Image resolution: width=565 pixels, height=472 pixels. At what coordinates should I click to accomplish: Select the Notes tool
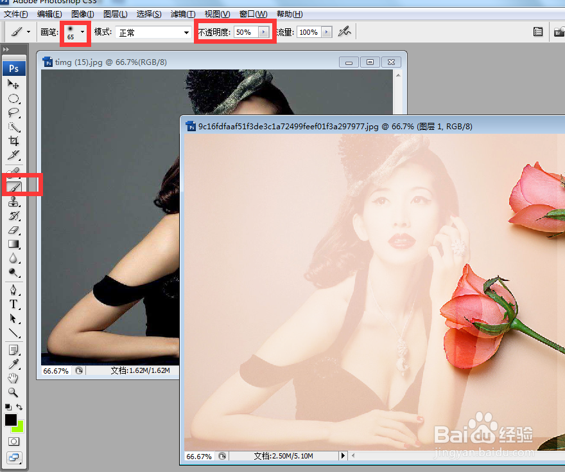point(13,350)
